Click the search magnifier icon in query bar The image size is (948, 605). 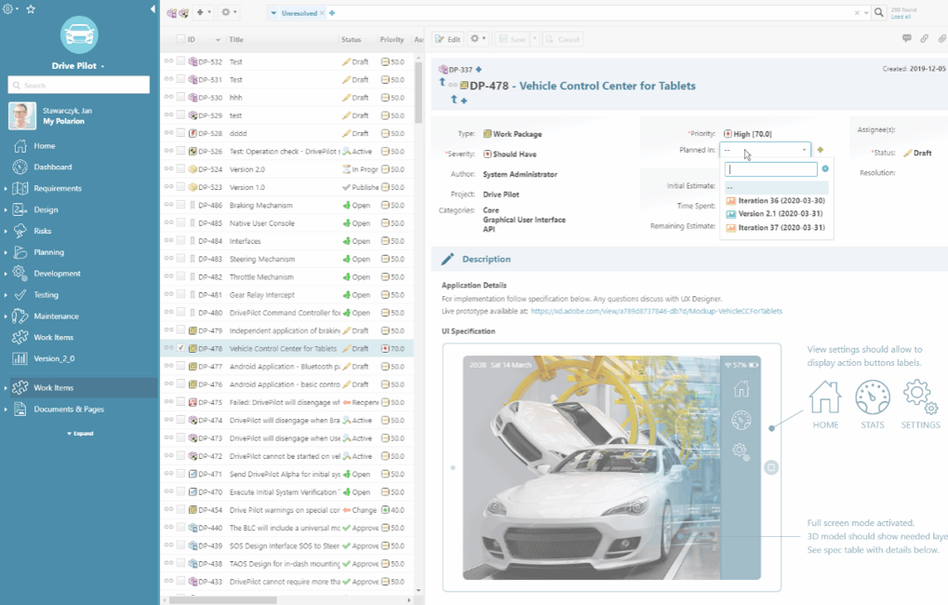click(879, 13)
